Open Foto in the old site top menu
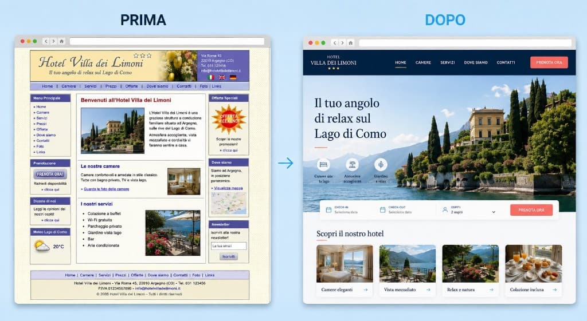Viewport: 587px width, 321px height. click(x=204, y=86)
